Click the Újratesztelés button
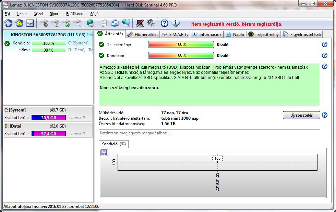The height and width of the screenshot is (212, 336). click(301, 115)
